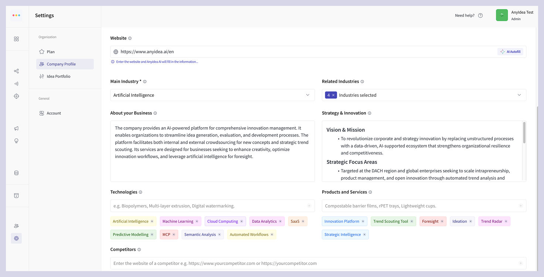Open the Related Industries dropdown
This screenshot has height=277, width=544.
pos(519,95)
